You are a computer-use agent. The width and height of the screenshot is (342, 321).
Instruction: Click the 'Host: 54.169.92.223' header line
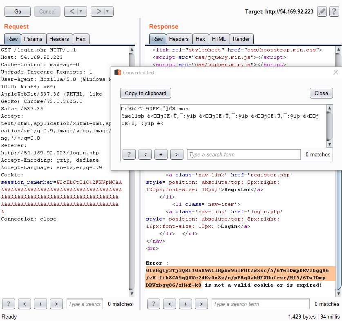[32, 57]
